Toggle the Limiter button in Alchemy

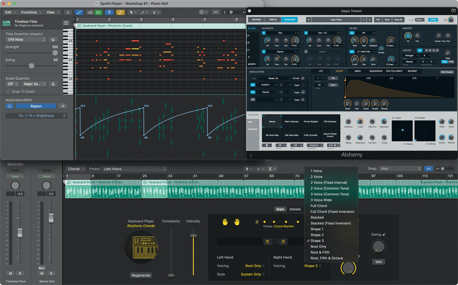coord(434,20)
